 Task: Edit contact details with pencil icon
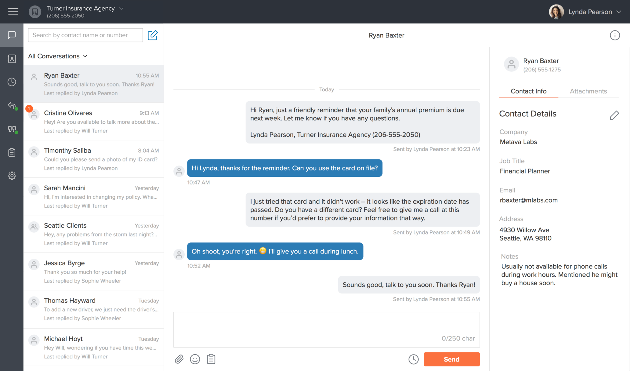[x=614, y=115]
